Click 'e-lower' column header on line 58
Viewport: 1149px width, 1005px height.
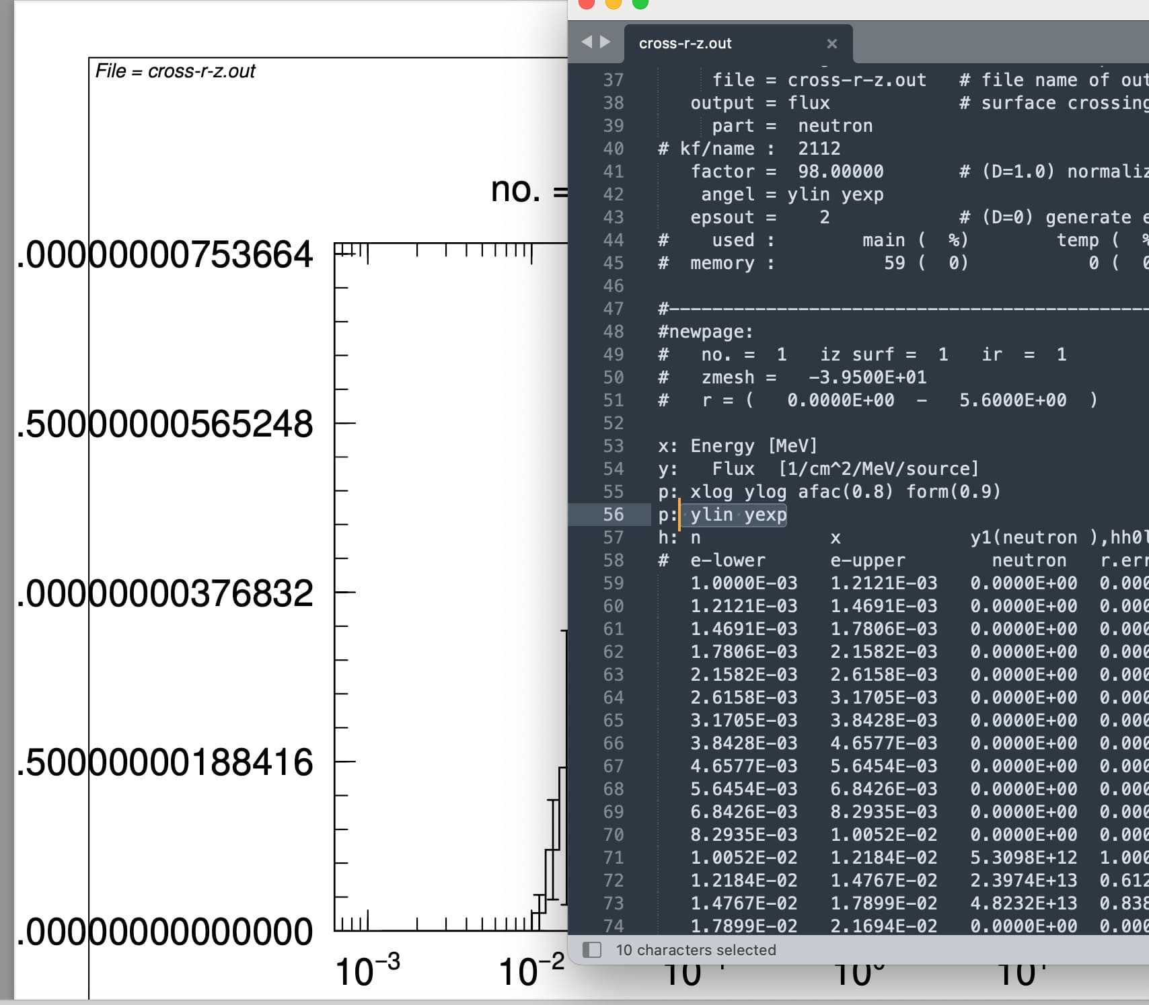pos(728,560)
